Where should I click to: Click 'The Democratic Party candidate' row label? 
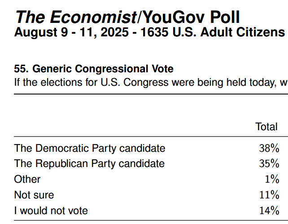click(90, 148)
